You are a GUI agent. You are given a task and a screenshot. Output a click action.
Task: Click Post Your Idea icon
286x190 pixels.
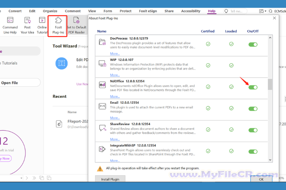click(27, 20)
